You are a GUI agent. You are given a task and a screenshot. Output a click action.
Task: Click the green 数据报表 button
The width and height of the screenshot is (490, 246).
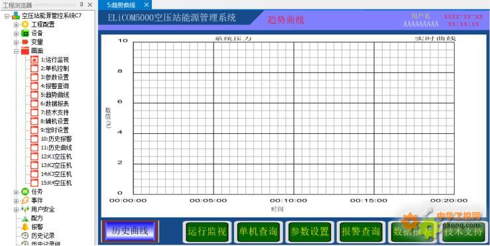click(412, 231)
